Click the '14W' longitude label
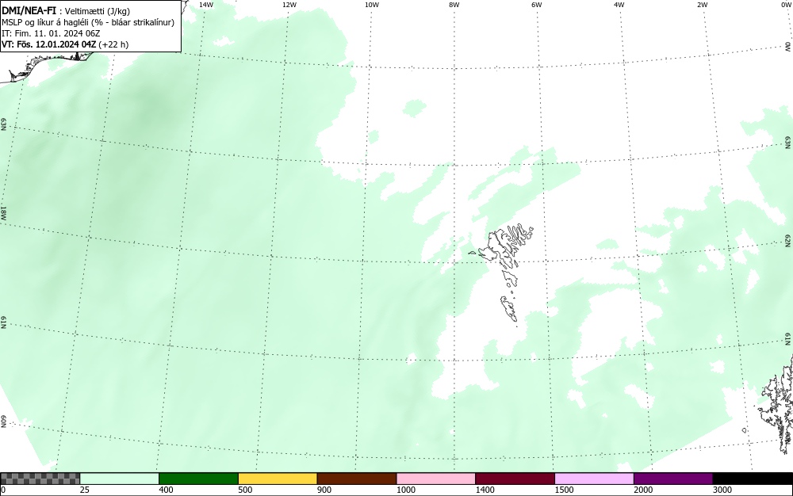This screenshot has height=496, width=793. click(x=206, y=5)
